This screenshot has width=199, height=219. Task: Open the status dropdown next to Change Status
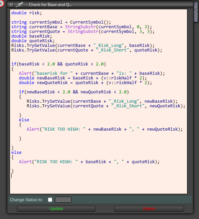tap(63, 200)
